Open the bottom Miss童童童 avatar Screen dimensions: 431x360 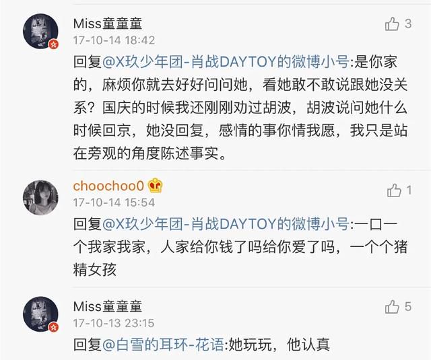[x=40, y=314]
